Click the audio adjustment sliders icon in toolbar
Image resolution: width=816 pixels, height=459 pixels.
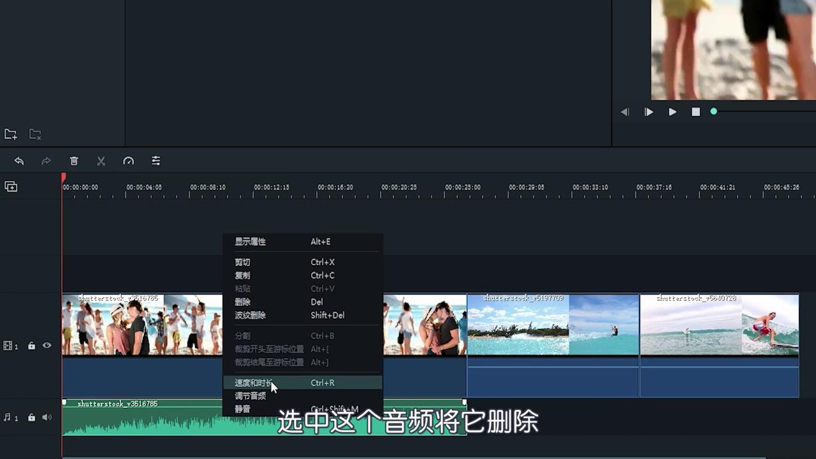pyautogui.click(x=156, y=161)
